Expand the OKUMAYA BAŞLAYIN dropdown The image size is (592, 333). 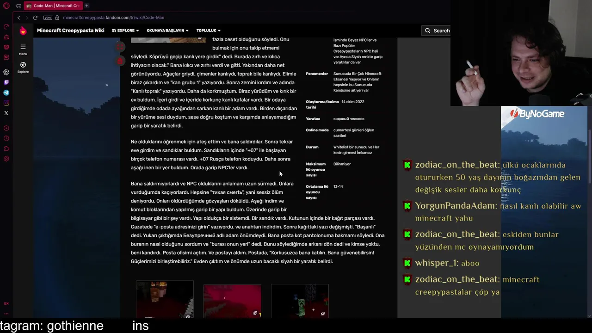coord(167,31)
